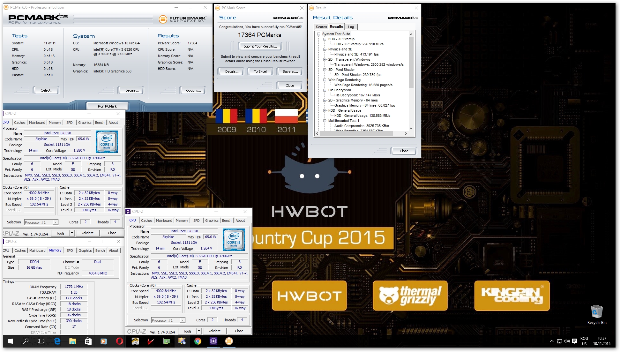Collapse the HDD - XP Startup node

click(325, 39)
